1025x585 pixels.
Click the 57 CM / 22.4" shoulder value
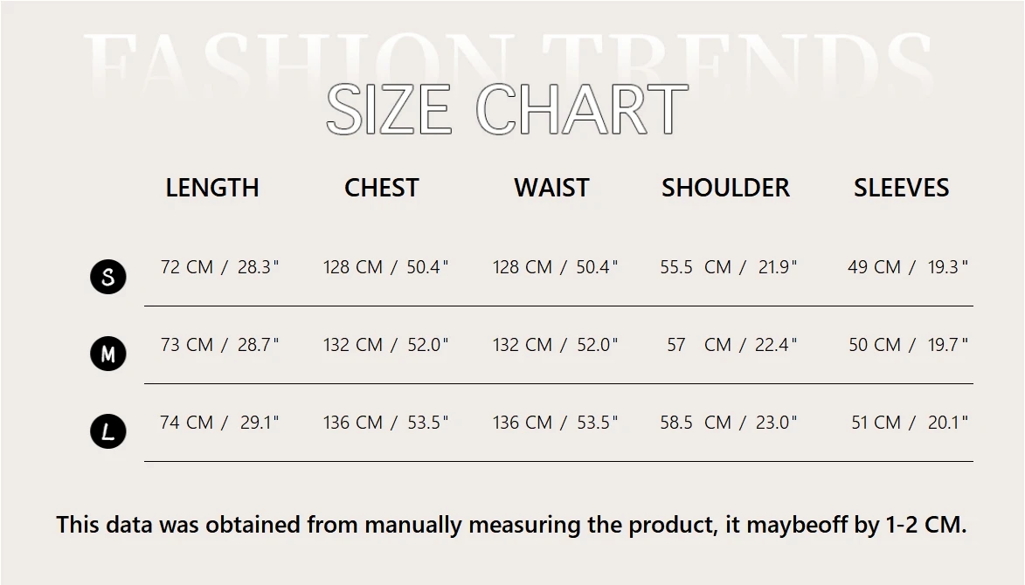tap(731, 345)
